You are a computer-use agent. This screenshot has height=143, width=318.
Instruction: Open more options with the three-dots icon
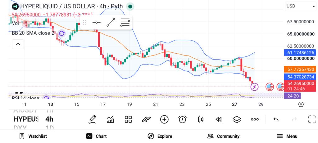pyautogui.click(x=255, y=119)
